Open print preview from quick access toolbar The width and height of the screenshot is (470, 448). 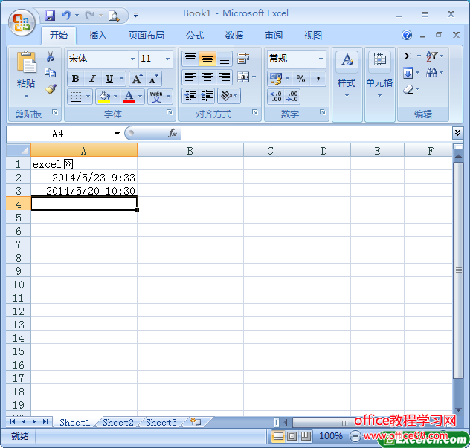coord(114,16)
